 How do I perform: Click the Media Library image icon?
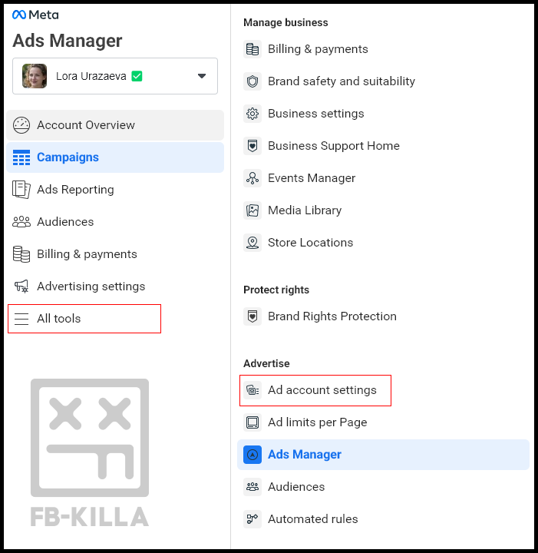coord(252,210)
